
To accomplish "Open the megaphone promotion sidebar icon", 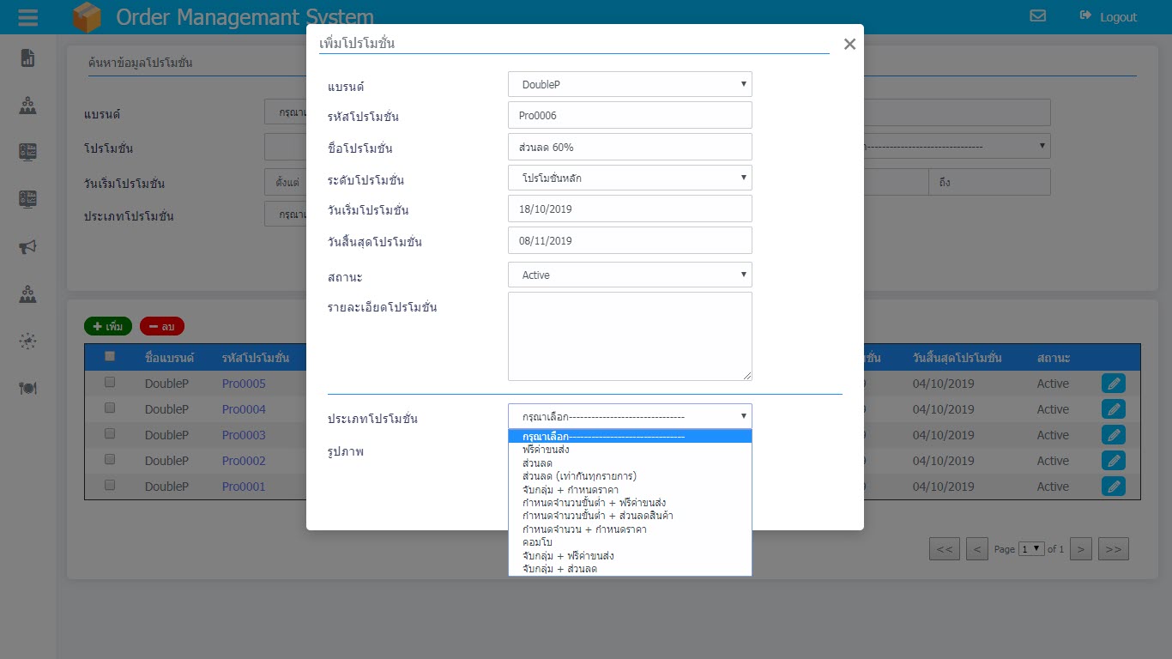I will click(x=27, y=247).
